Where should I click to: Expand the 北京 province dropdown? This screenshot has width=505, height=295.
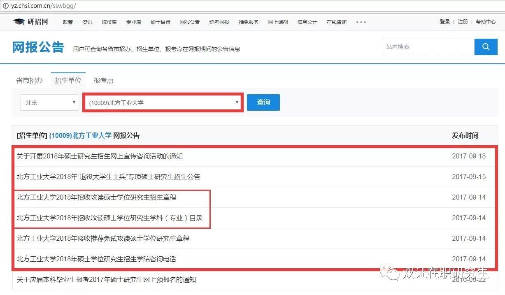(x=49, y=102)
